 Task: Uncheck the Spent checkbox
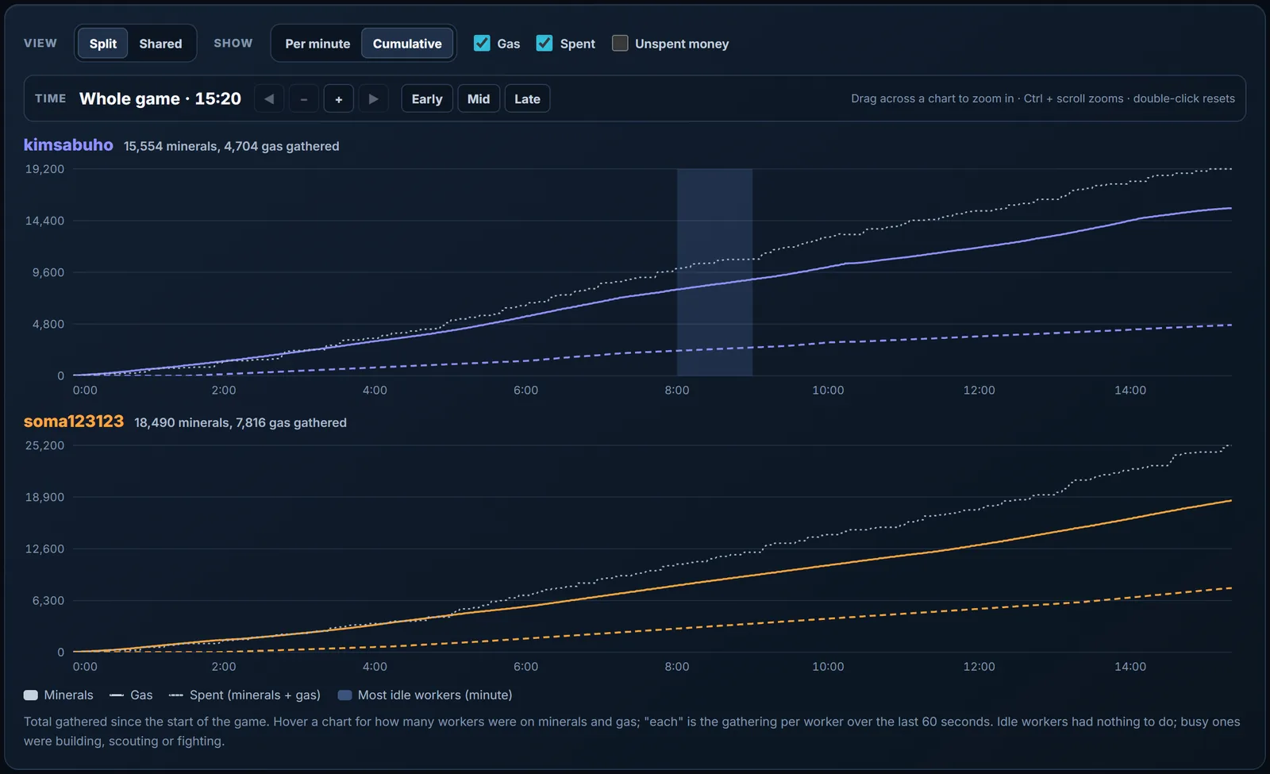click(x=545, y=43)
